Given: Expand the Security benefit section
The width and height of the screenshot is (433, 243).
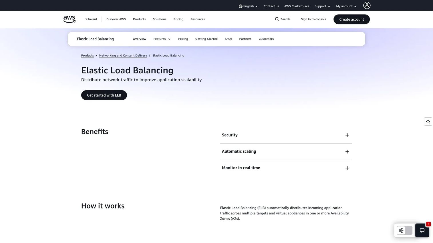Looking at the screenshot, I should tap(286, 135).
